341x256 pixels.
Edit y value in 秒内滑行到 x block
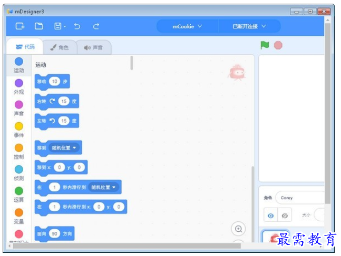coord(119,206)
